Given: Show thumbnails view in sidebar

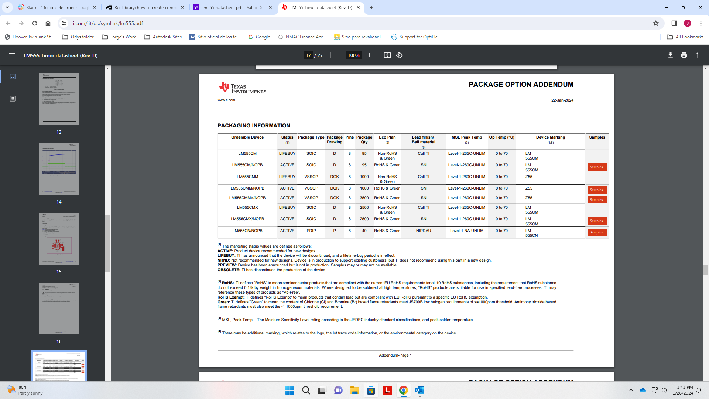Looking at the screenshot, I should [13, 76].
